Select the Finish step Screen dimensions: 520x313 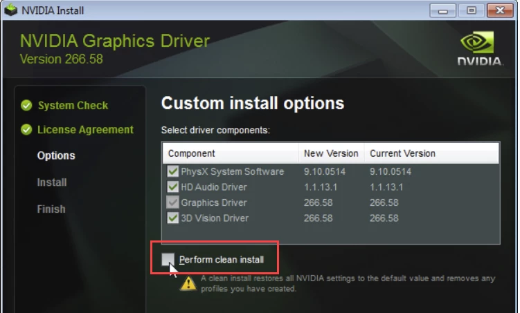51,209
